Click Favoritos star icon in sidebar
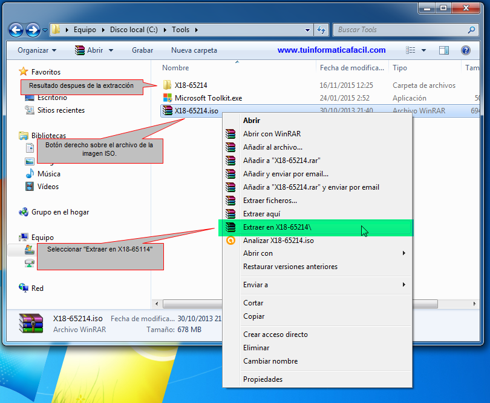 [x=24, y=72]
